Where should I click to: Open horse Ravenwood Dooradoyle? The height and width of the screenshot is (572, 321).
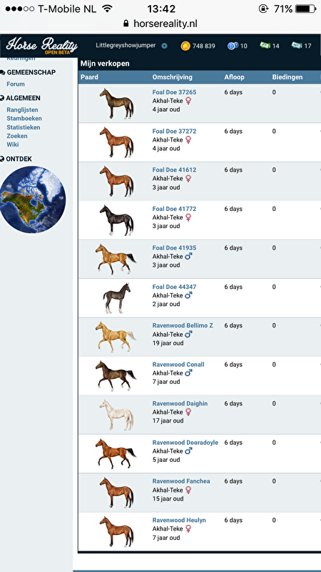(x=185, y=443)
